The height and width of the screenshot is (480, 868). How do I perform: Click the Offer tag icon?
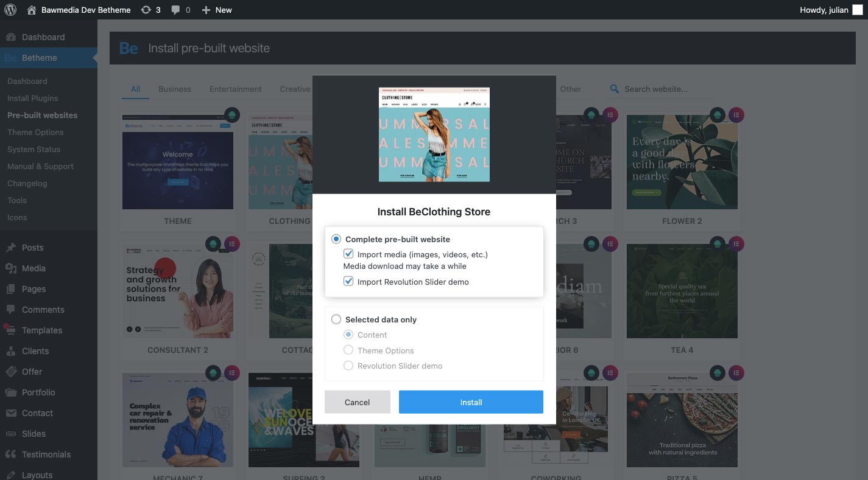coord(11,372)
